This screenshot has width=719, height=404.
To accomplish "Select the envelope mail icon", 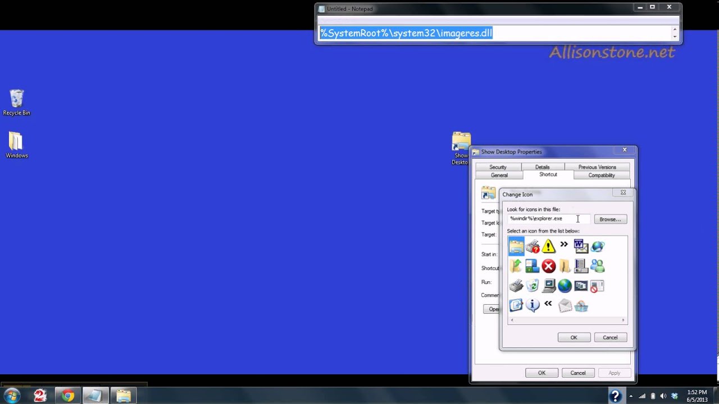I will click(565, 305).
